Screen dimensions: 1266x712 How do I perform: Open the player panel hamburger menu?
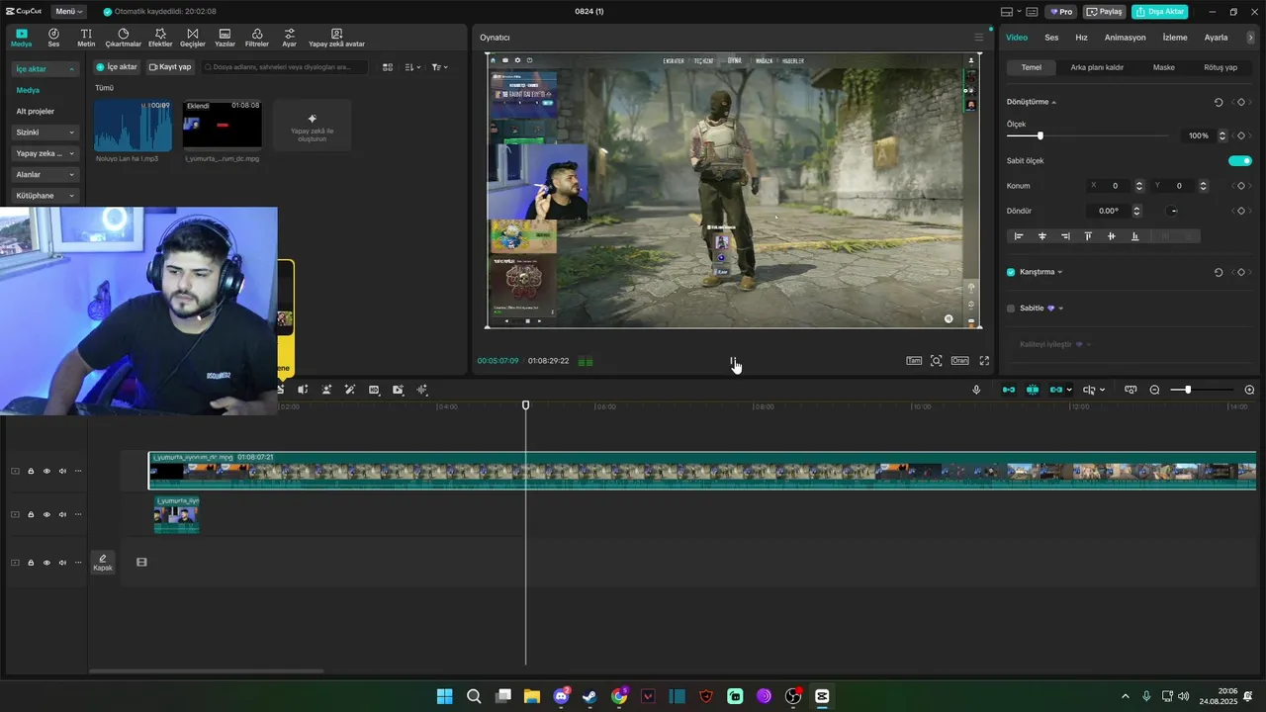979,38
